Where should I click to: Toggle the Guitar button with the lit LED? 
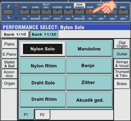click(90, 12)
